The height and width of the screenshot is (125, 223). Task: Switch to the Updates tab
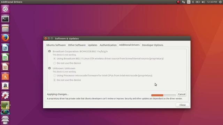(93, 45)
